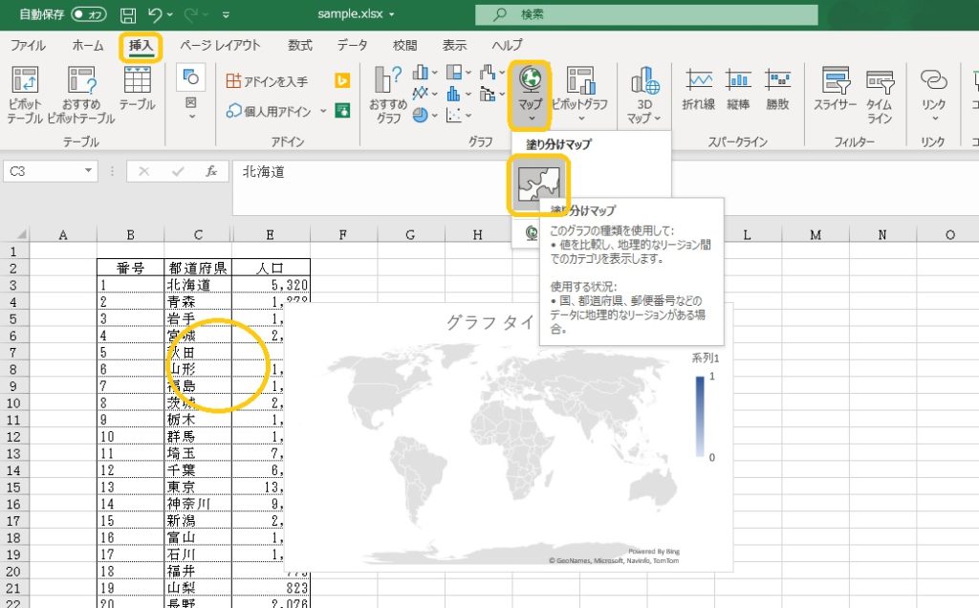Click the undo arrow icon
Screen dimensions: 979x608
pos(155,15)
